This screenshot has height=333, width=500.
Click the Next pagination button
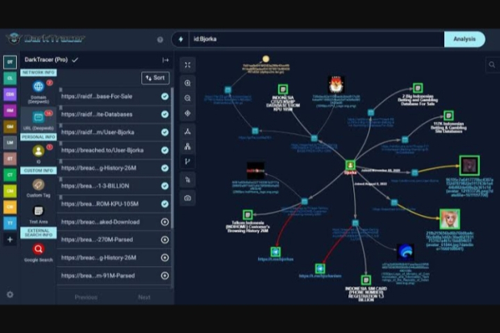click(x=144, y=297)
